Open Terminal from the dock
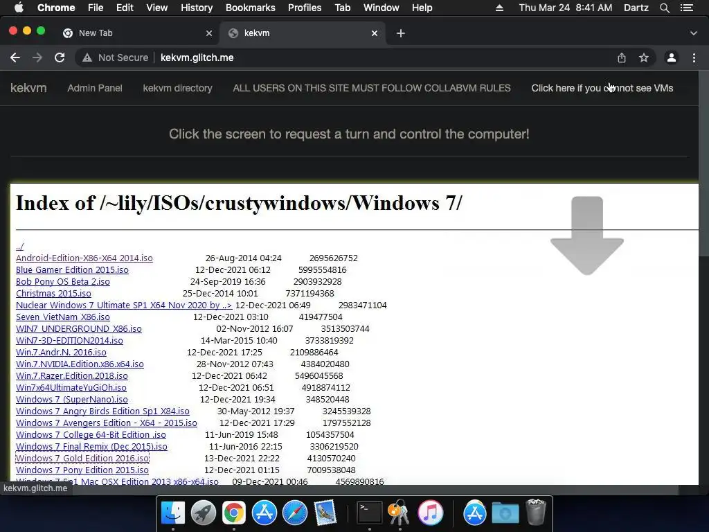Viewport: 709px width, 532px height. point(370,513)
